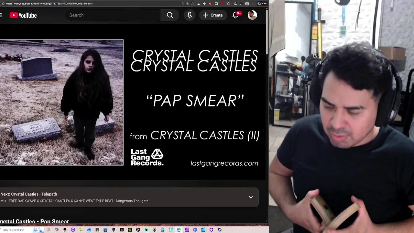
Task: Open the browser Settings and more menu
Action: 253,4
